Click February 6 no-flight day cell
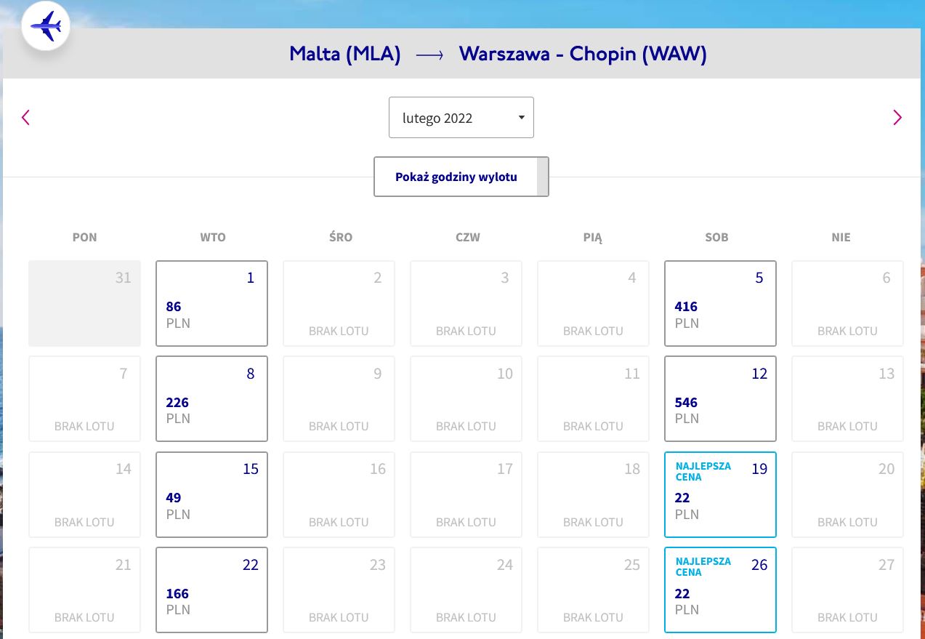 (847, 303)
